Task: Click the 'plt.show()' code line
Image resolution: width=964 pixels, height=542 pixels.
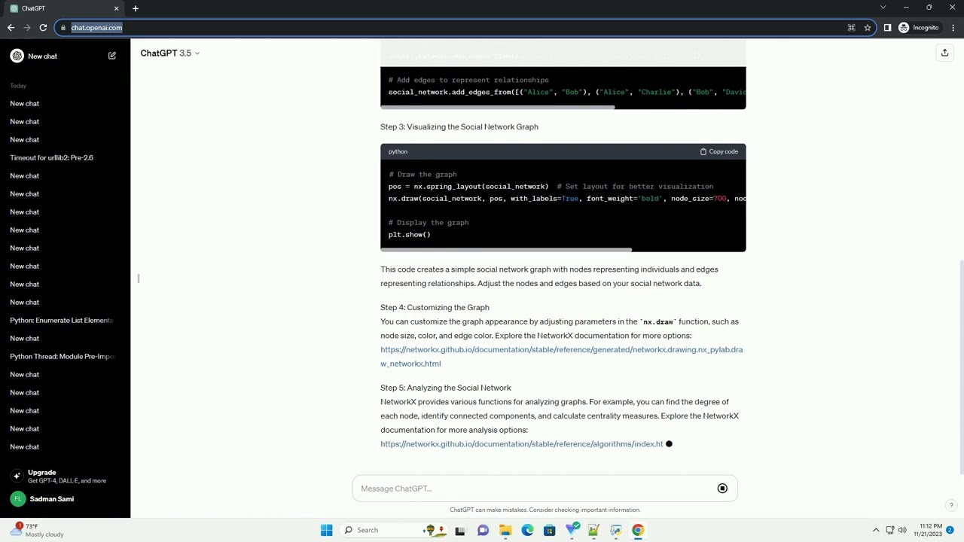Action: pos(410,235)
